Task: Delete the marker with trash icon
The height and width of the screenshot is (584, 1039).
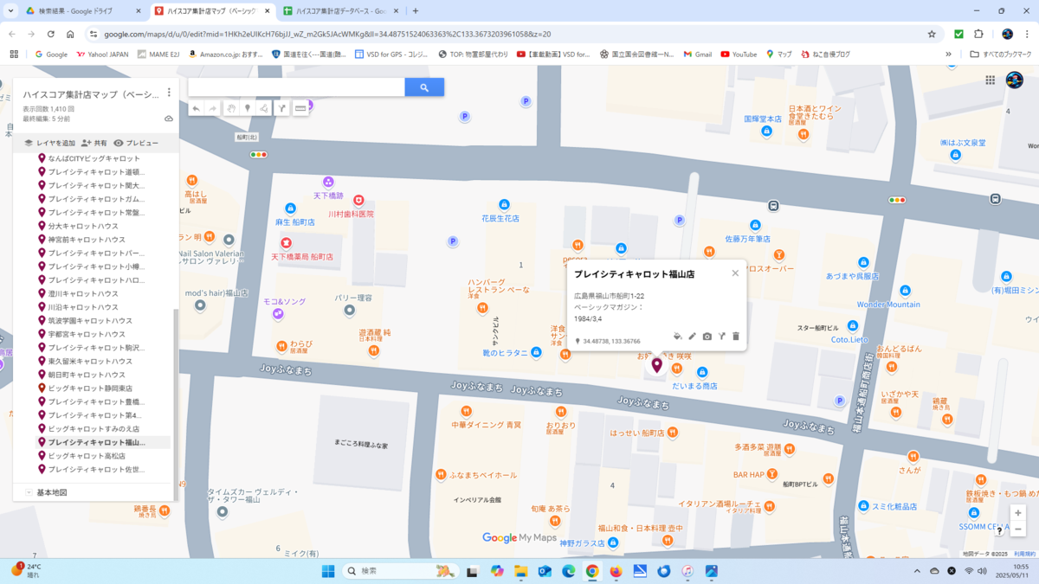Action: 736,337
